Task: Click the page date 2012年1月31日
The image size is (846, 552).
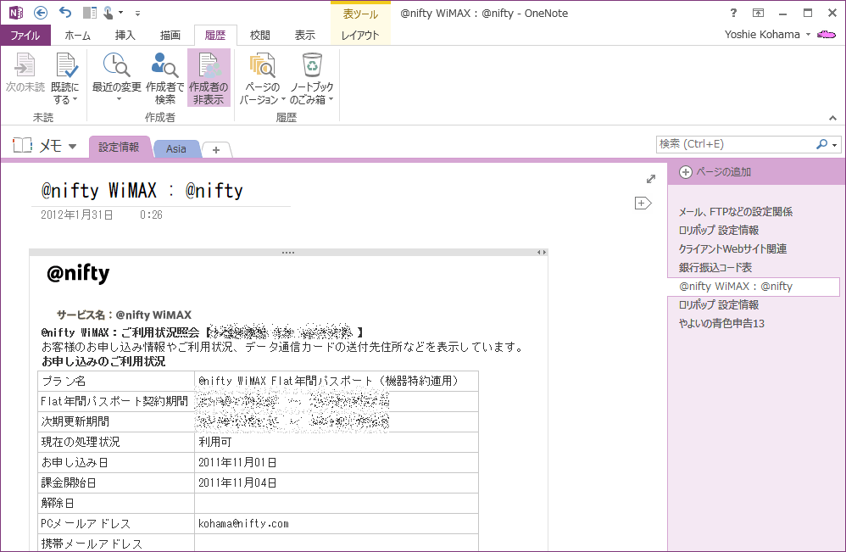Action: pos(77,215)
